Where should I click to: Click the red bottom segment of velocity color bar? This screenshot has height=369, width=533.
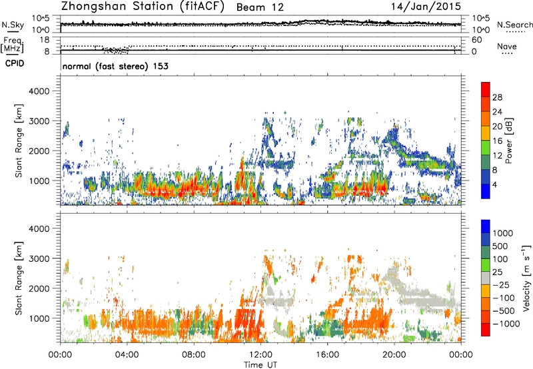pyautogui.click(x=486, y=330)
